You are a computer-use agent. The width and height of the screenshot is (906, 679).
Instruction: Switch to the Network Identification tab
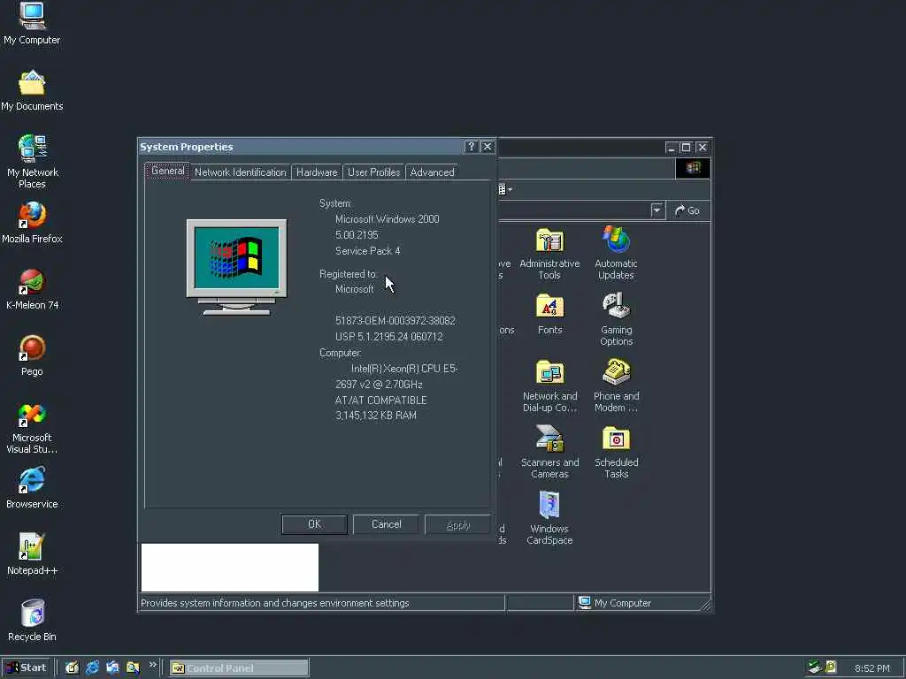click(241, 172)
